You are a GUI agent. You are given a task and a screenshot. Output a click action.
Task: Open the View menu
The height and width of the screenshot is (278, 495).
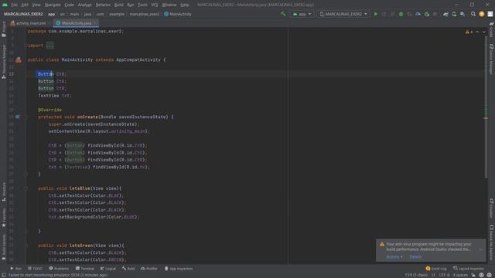36,5
